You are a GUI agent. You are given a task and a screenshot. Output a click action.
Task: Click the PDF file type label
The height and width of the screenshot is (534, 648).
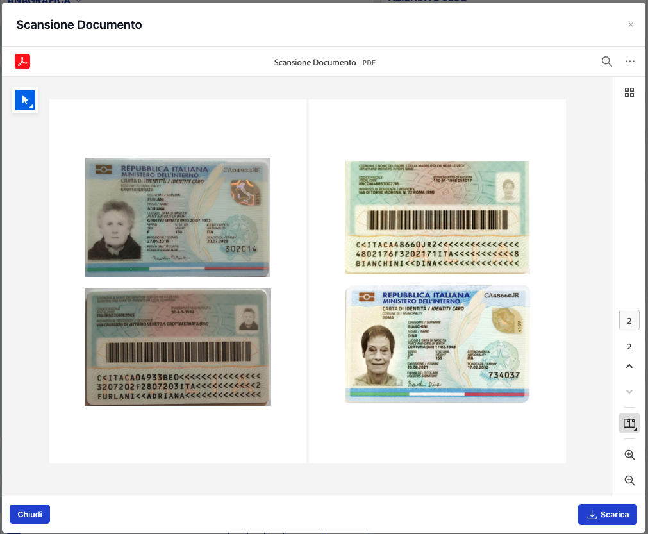click(x=369, y=63)
